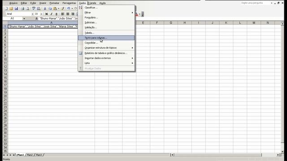Open the Janela menu
Image resolution: width=287 pixels, height=161 pixels.
tap(93, 3)
